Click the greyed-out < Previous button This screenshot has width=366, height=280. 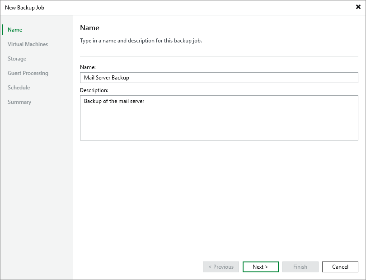tap(221, 267)
